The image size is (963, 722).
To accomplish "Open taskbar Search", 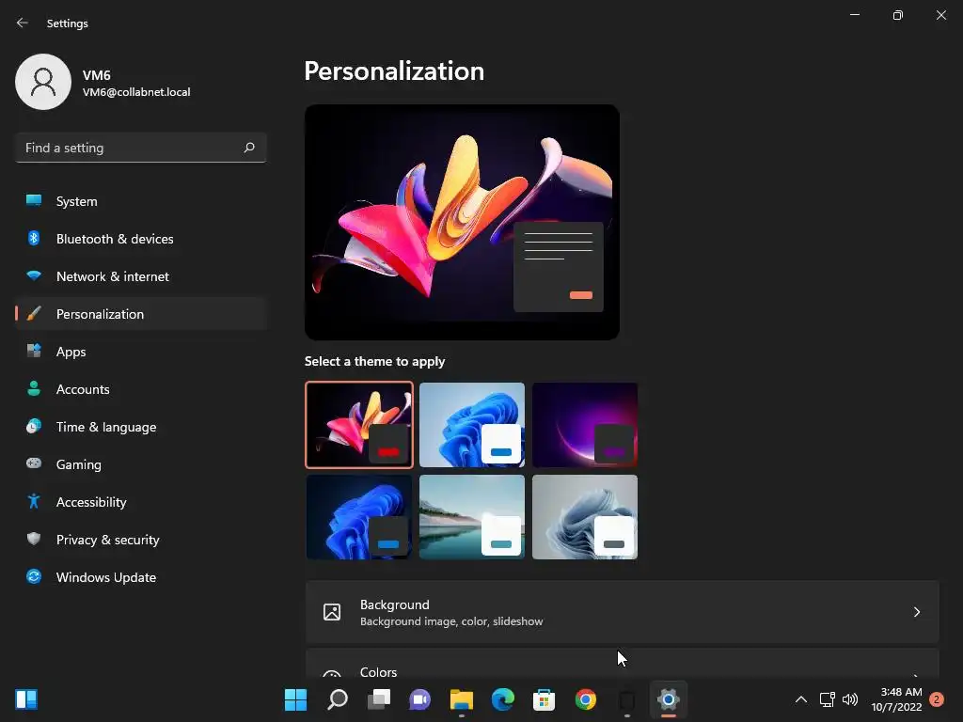I will coord(338,699).
